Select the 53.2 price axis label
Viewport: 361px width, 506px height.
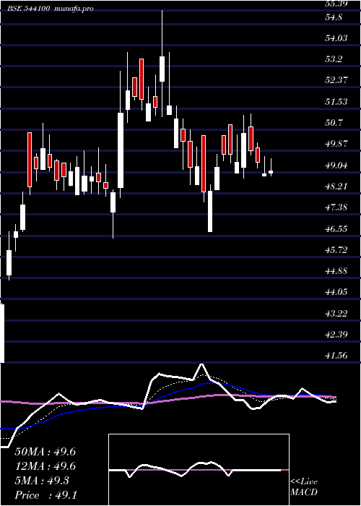pos(334,59)
